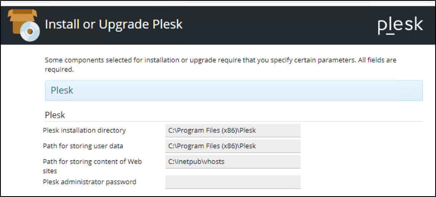This screenshot has height=197, width=436.
Task: Click the Plesk subheading above the fields
Action: (x=55, y=115)
